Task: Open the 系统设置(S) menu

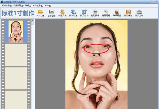Action: (7, 6)
